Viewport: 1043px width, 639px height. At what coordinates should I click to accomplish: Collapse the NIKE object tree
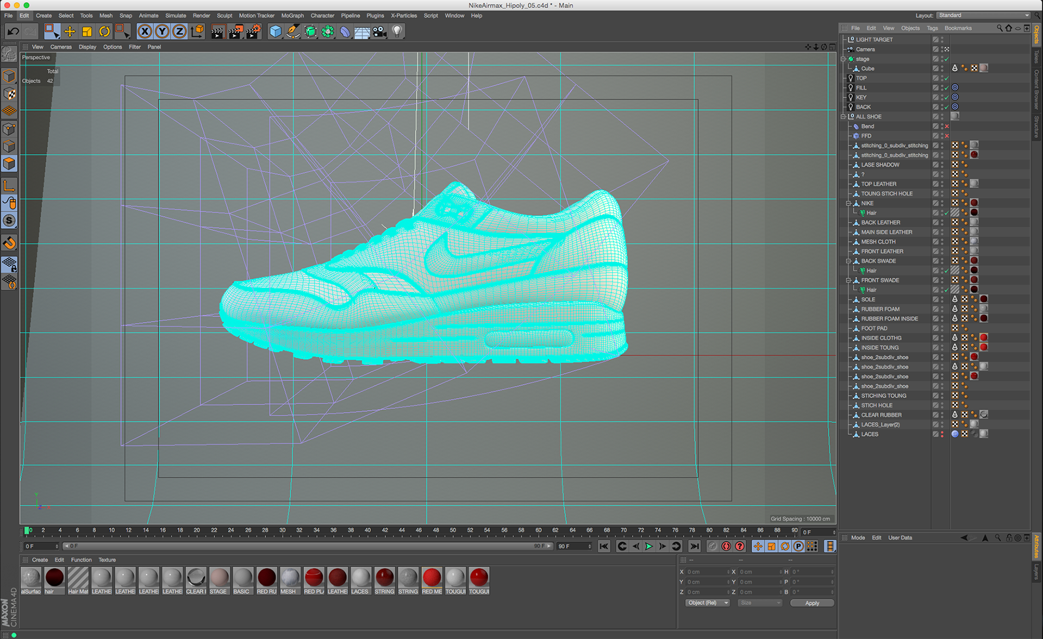(x=848, y=204)
